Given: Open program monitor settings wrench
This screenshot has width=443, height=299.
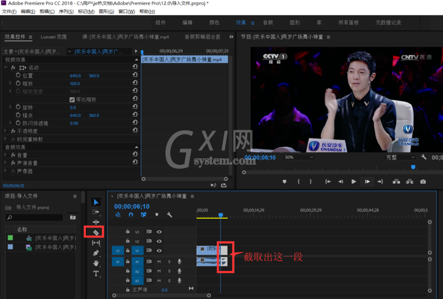Looking at the screenshot, I should coord(423,157).
